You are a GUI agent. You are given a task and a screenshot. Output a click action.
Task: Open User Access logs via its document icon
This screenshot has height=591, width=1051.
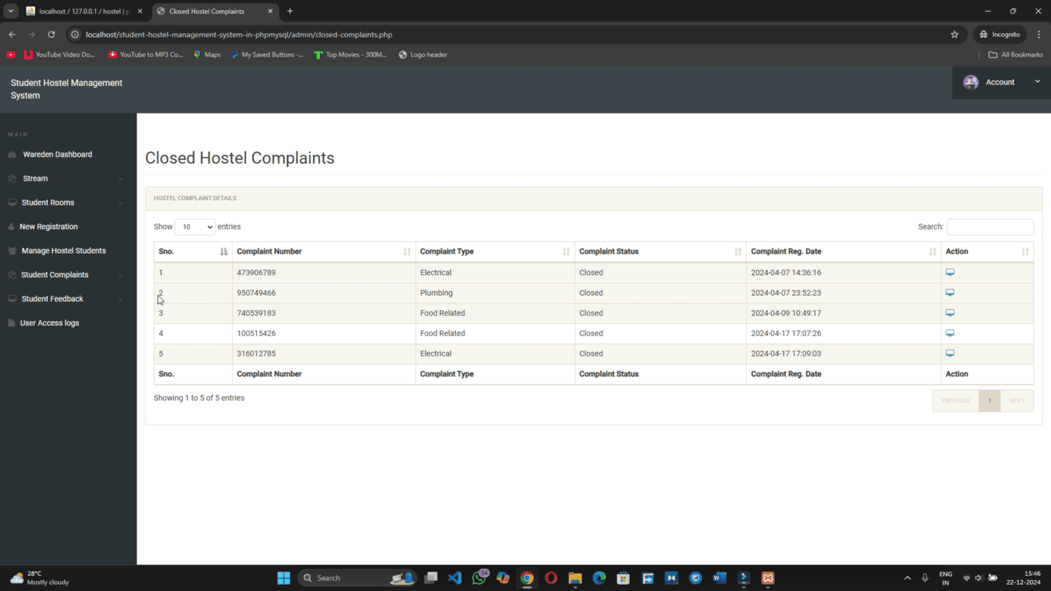[11, 322]
